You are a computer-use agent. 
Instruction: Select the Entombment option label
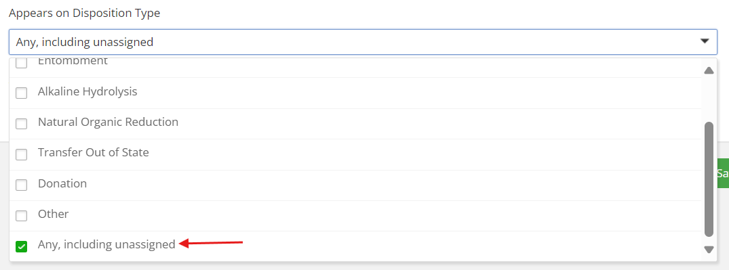[73, 61]
